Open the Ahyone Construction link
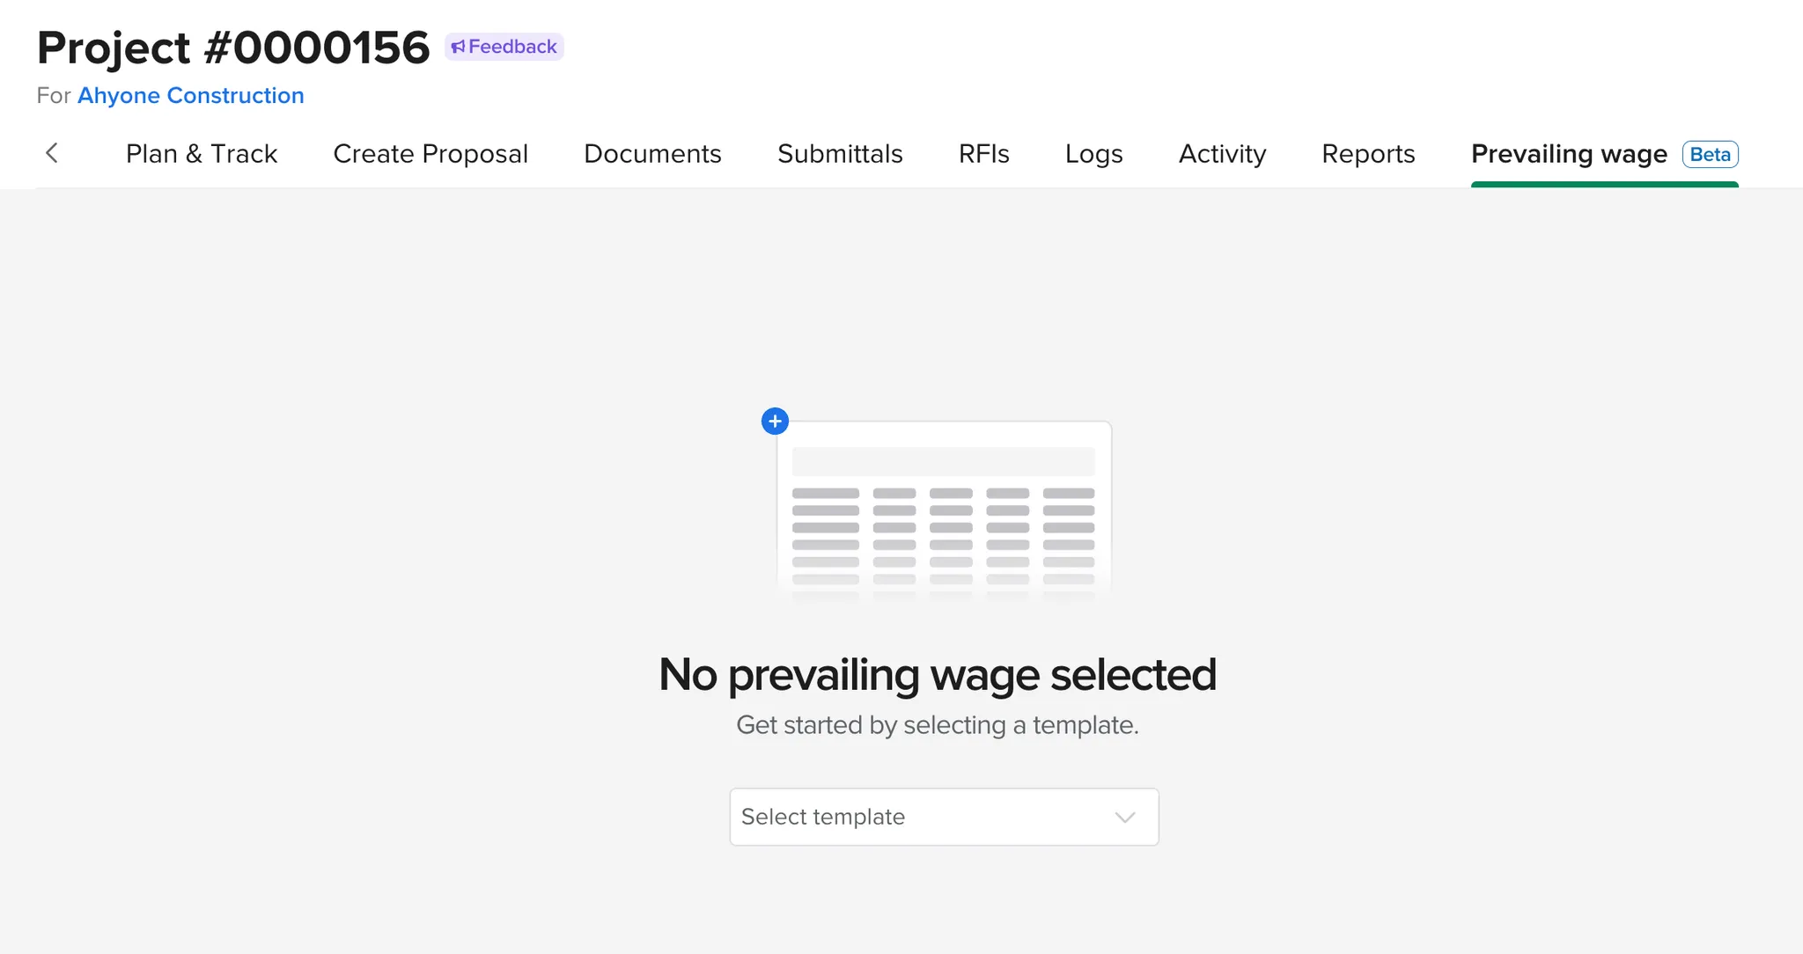 tap(190, 95)
